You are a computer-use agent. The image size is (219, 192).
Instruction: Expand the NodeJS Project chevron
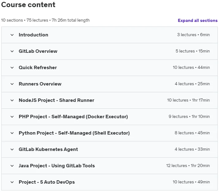pyautogui.click(x=12, y=100)
